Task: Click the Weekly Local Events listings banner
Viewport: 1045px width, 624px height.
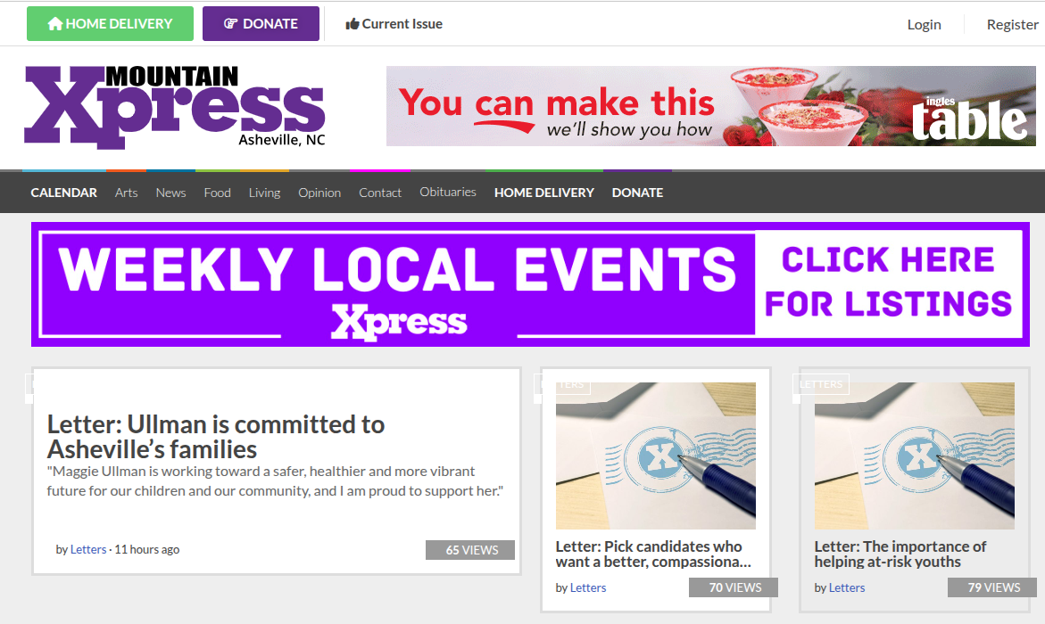Action: coord(530,284)
